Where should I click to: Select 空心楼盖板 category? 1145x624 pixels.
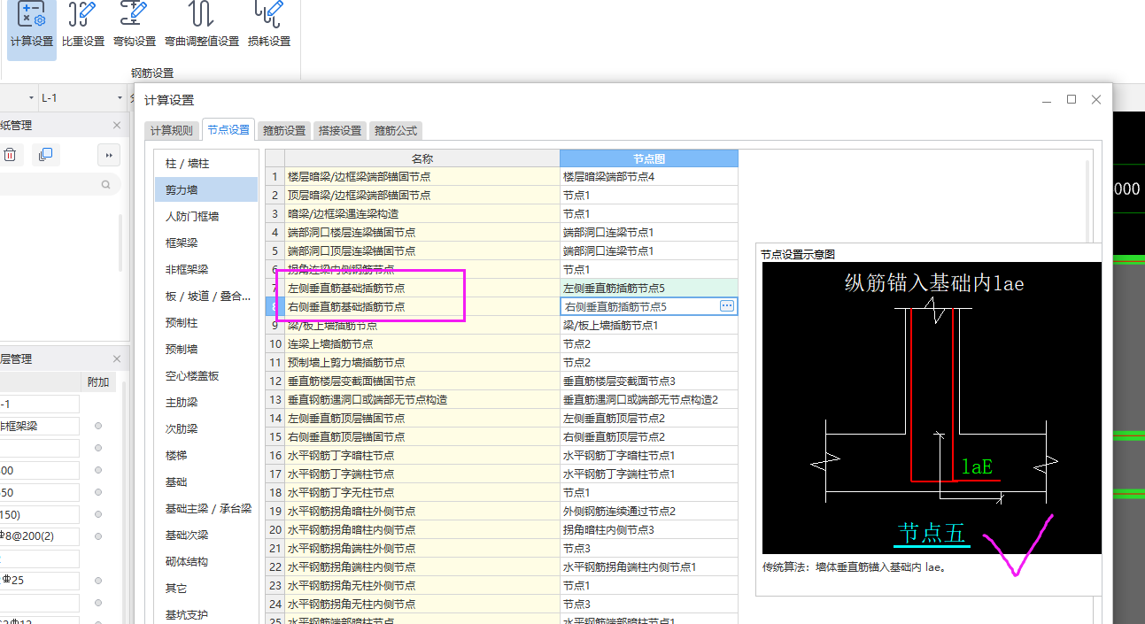(206, 375)
